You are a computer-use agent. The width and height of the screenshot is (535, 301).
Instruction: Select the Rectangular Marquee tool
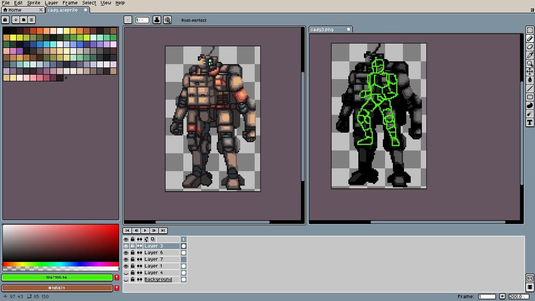(x=530, y=30)
